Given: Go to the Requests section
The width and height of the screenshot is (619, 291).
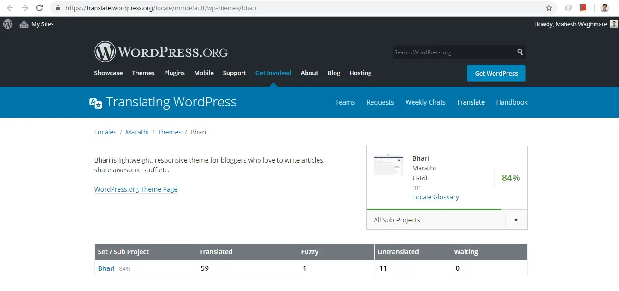Looking at the screenshot, I should pos(380,102).
